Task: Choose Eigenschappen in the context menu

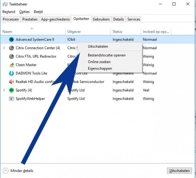Action: (100, 69)
